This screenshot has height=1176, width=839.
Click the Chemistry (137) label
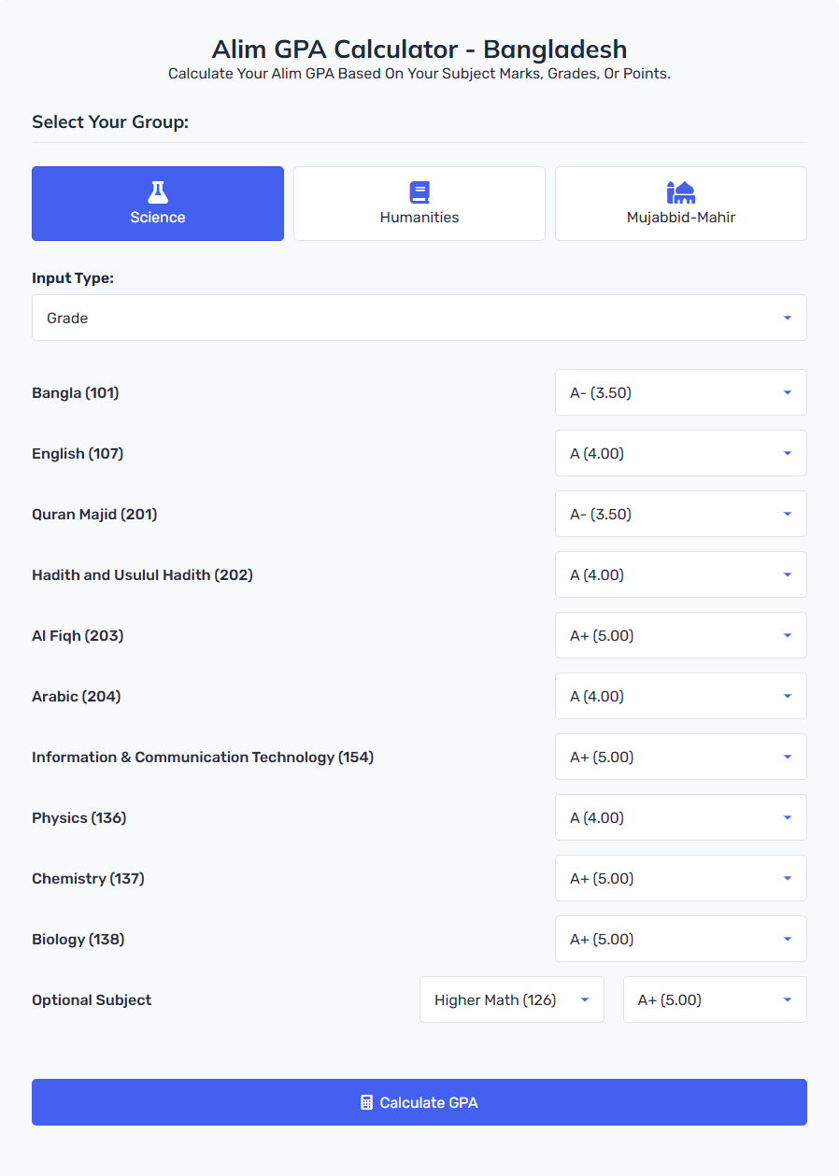tap(88, 878)
